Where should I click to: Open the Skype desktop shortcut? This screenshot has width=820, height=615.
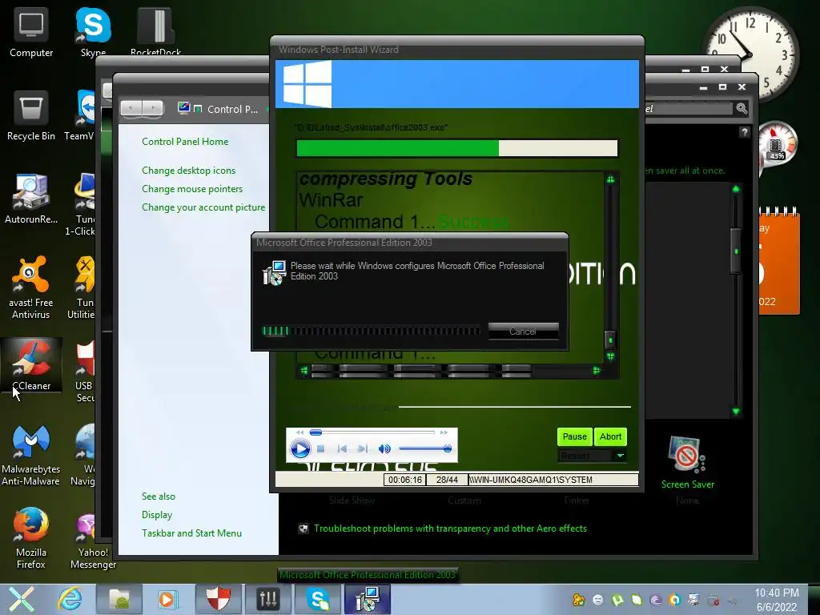(x=93, y=34)
